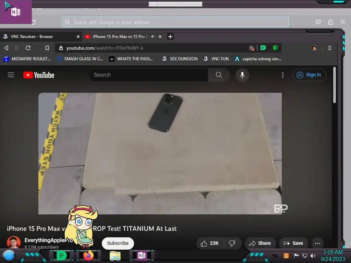Click the YouTube Search input field

click(x=148, y=75)
